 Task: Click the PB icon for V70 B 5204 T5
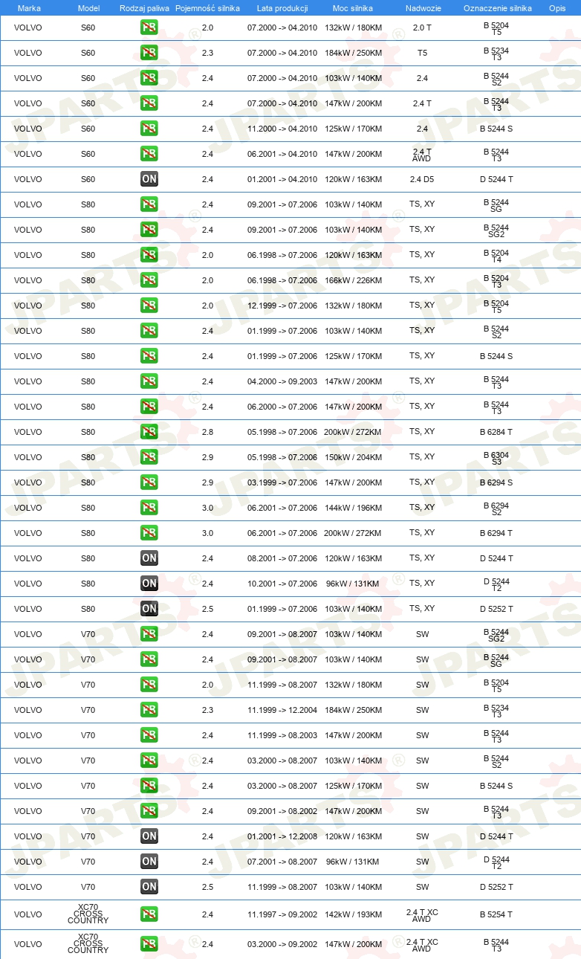pyautogui.click(x=149, y=685)
